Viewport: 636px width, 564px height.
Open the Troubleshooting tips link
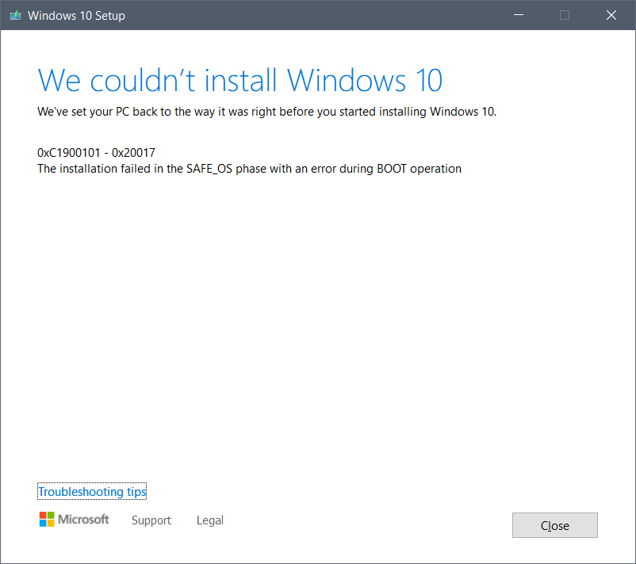pos(92,491)
